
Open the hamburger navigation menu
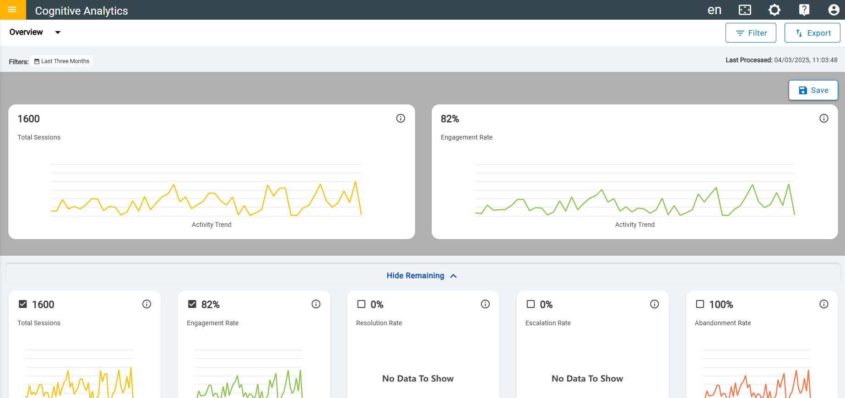pos(12,10)
